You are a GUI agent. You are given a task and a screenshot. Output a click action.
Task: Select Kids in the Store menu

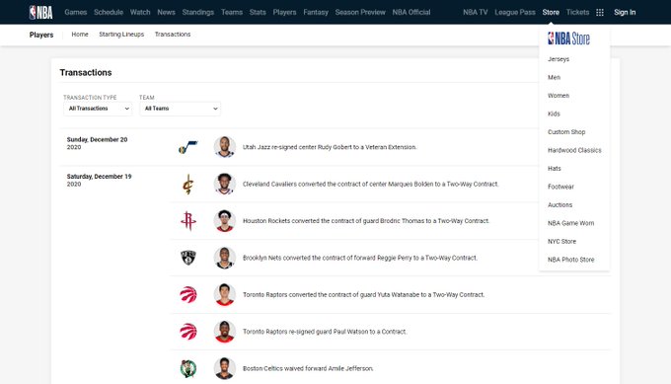(x=554, y=114)
